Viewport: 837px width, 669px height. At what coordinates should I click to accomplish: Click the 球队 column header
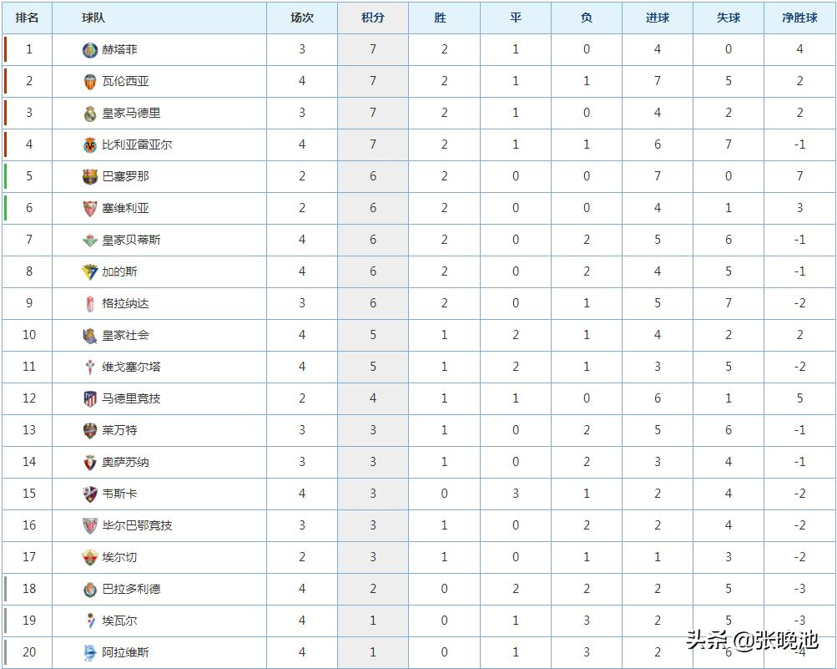click(x=93, y=18)
